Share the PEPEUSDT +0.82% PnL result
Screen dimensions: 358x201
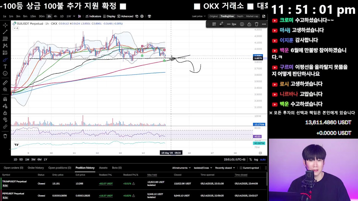[133, 196]
